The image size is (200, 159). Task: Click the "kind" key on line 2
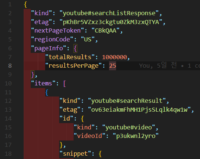coord(41,13)
